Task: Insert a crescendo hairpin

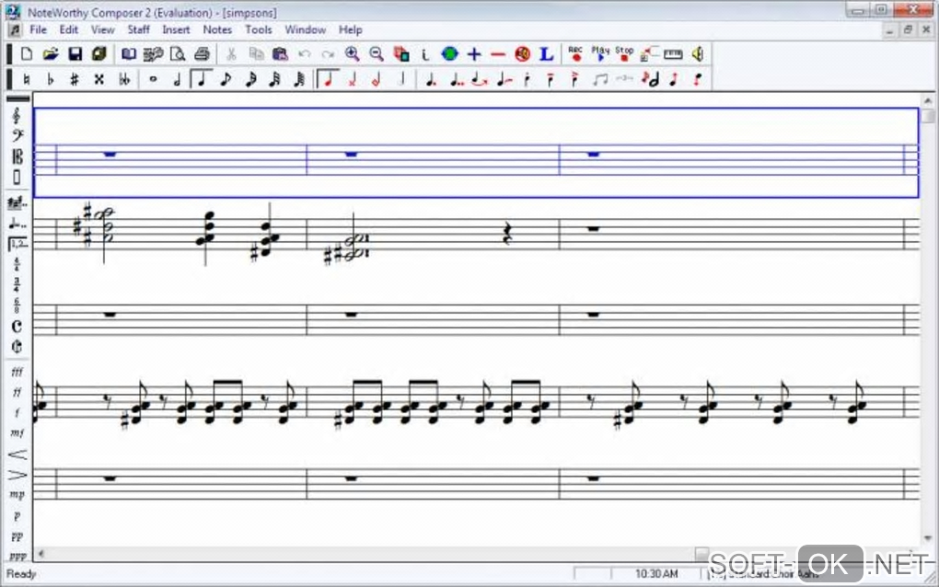Action: pyautogui.click(x=17, y=455)
